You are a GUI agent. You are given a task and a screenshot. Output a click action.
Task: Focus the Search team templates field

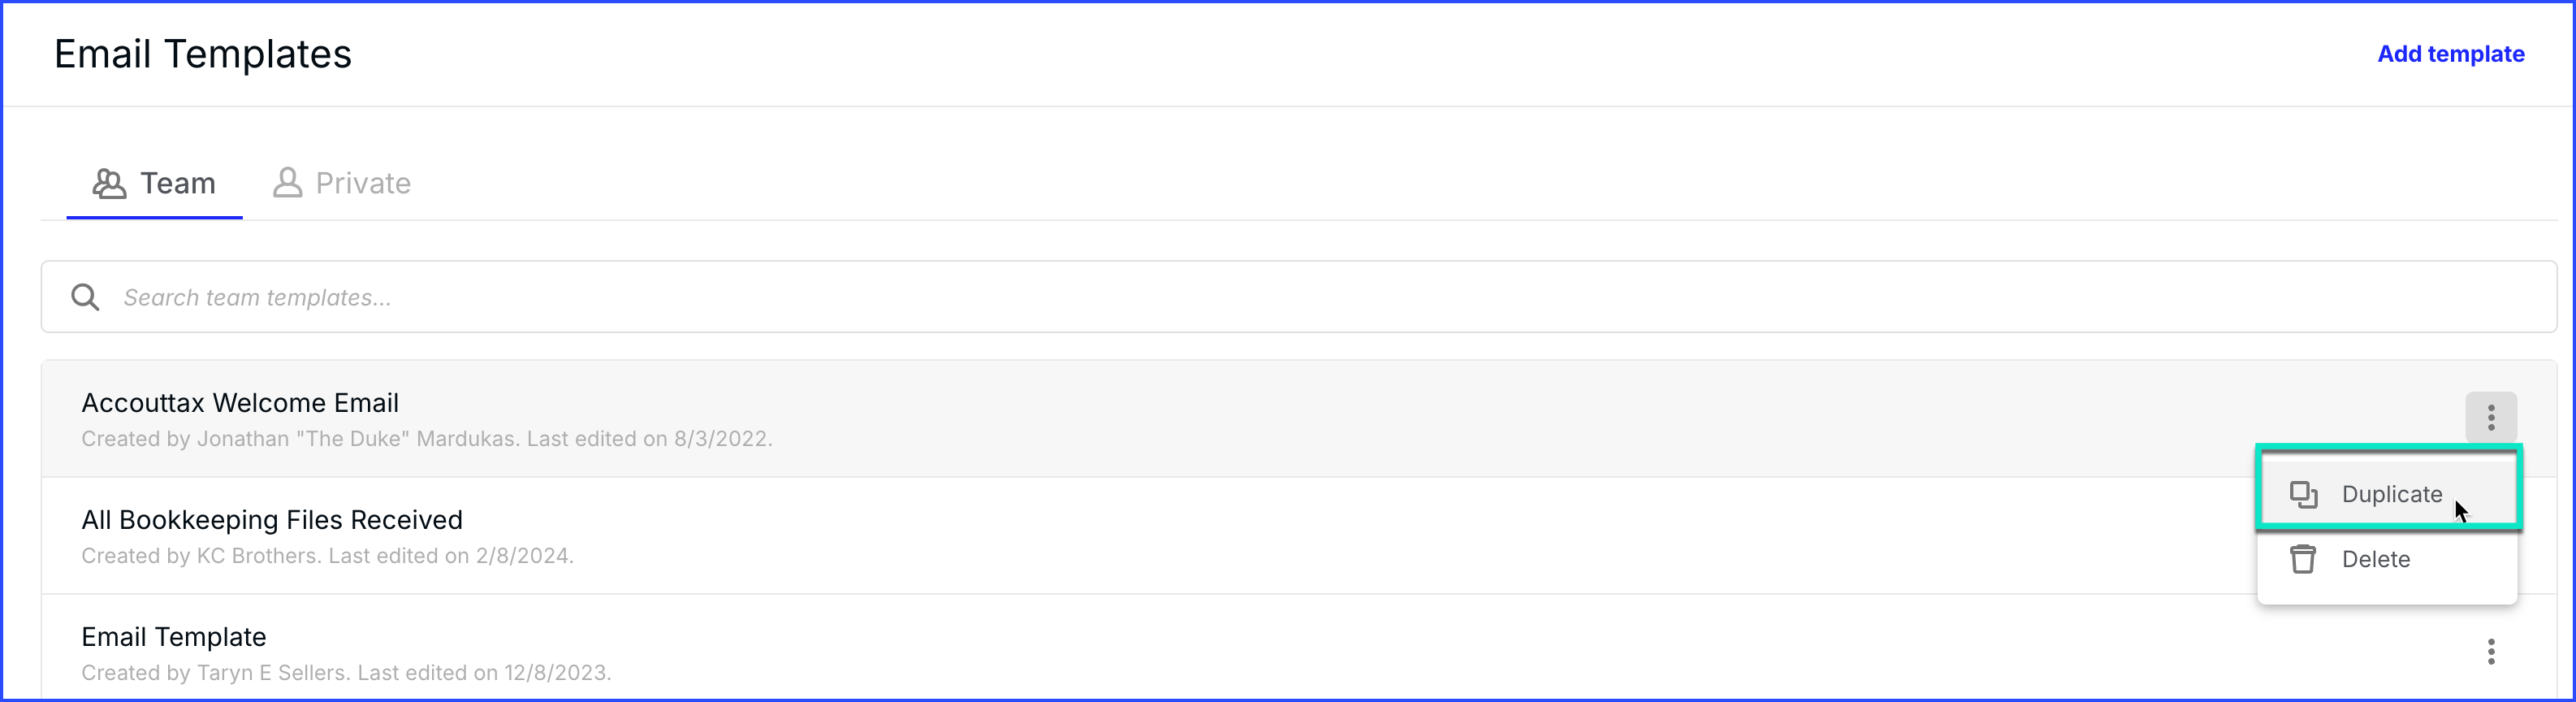click(x=1300, y=297)
